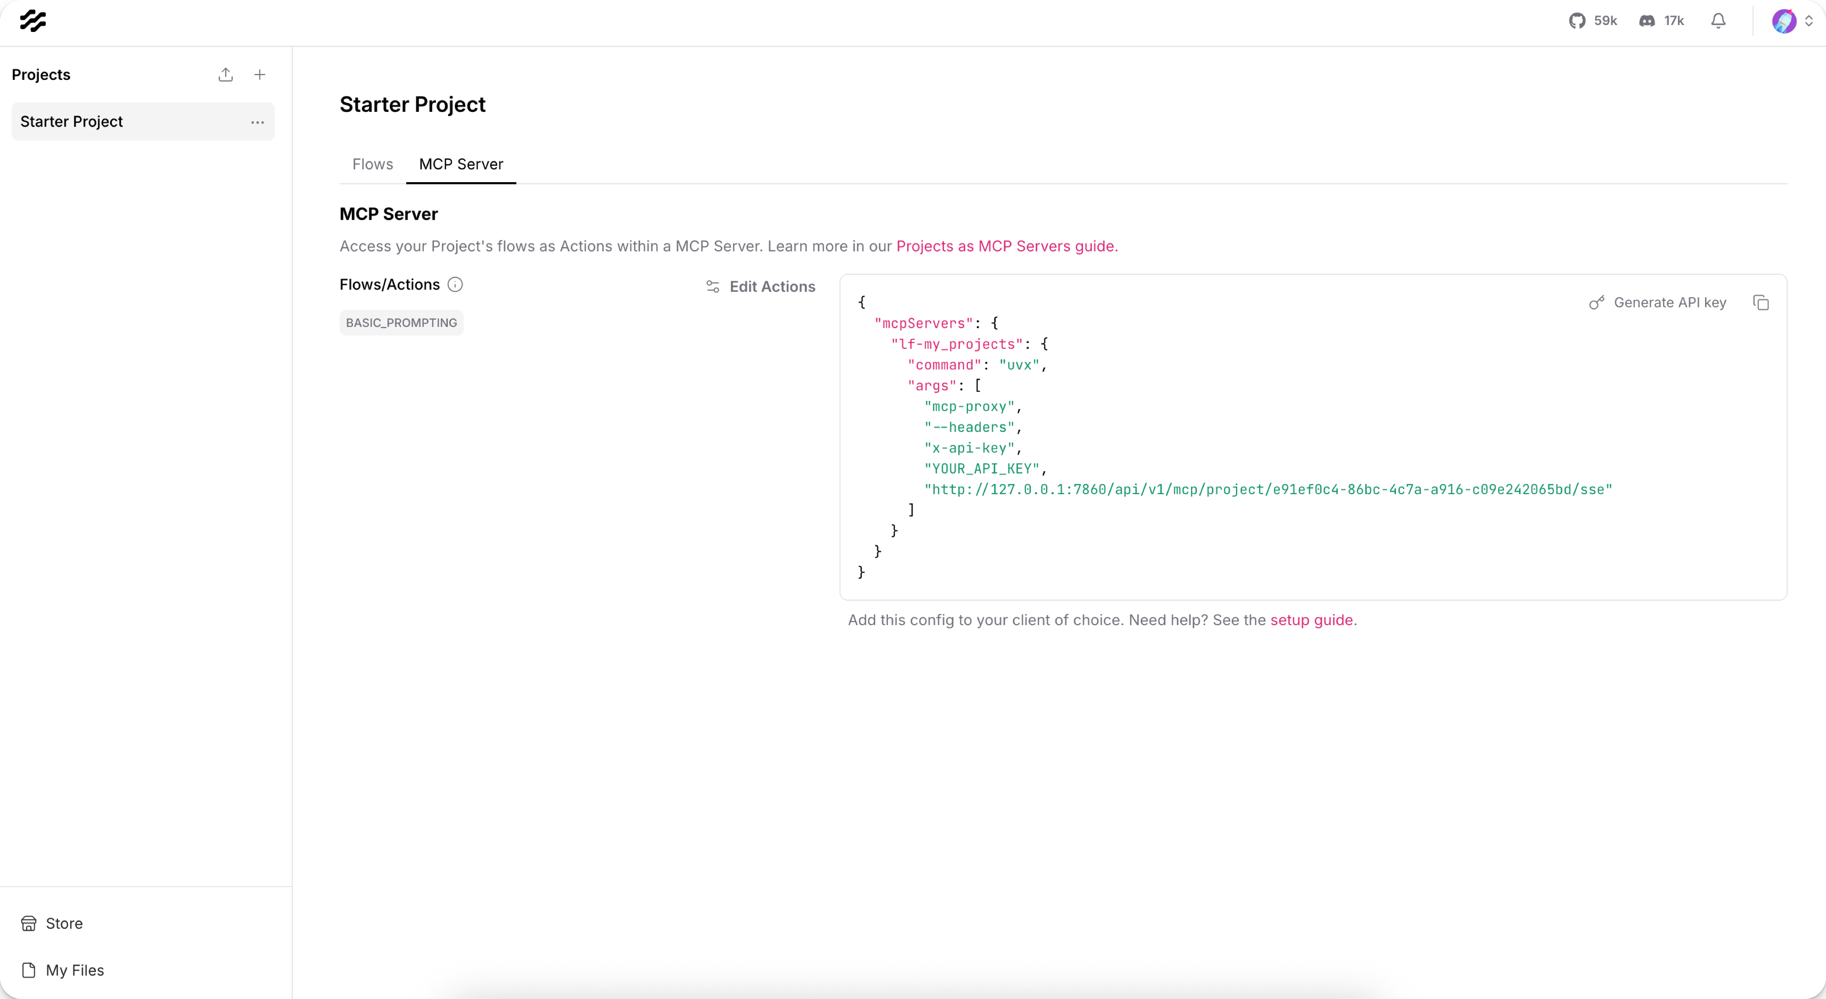This screenshot has width=1826, height=999.
Task: Open Projects as MCP Servers guide link
Action: tap(1007, 246)
